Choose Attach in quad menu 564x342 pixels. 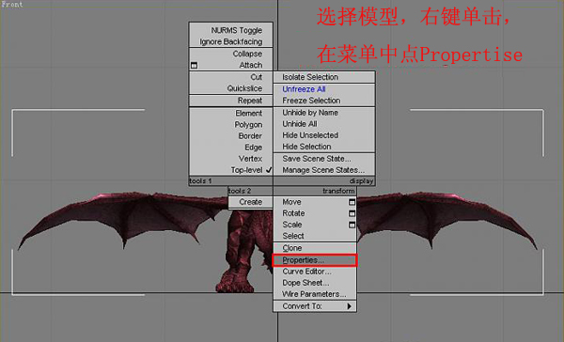(x=251, y=65)
